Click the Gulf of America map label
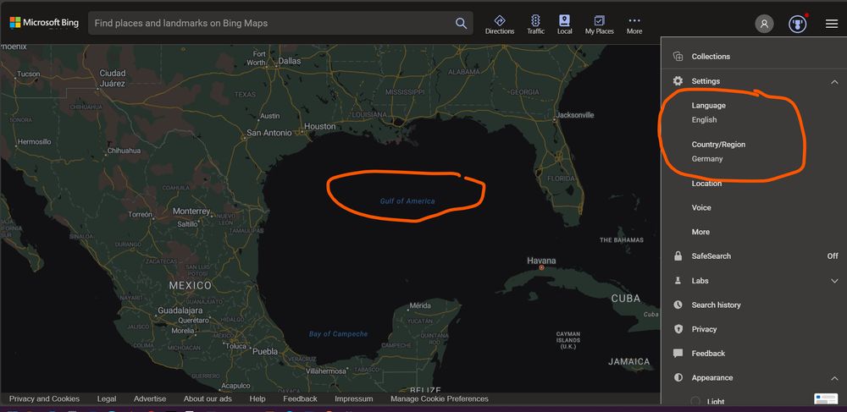847x412 pixels. 407,201
